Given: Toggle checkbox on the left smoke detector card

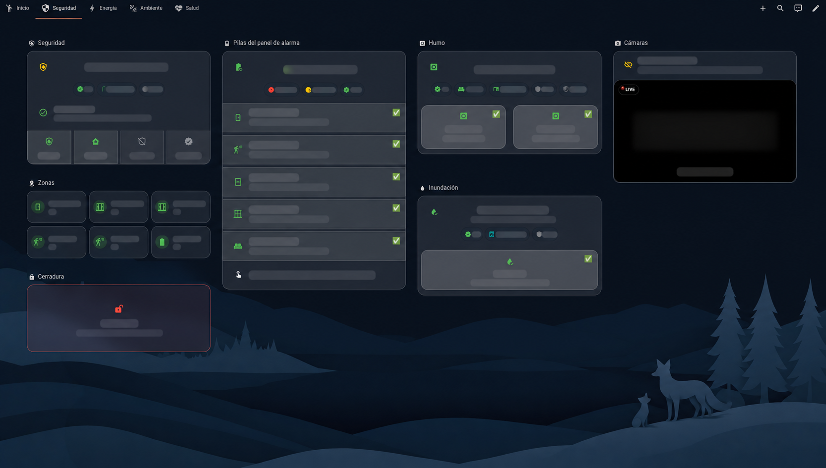Looking at the screenshot, I should tap(496, 114).
